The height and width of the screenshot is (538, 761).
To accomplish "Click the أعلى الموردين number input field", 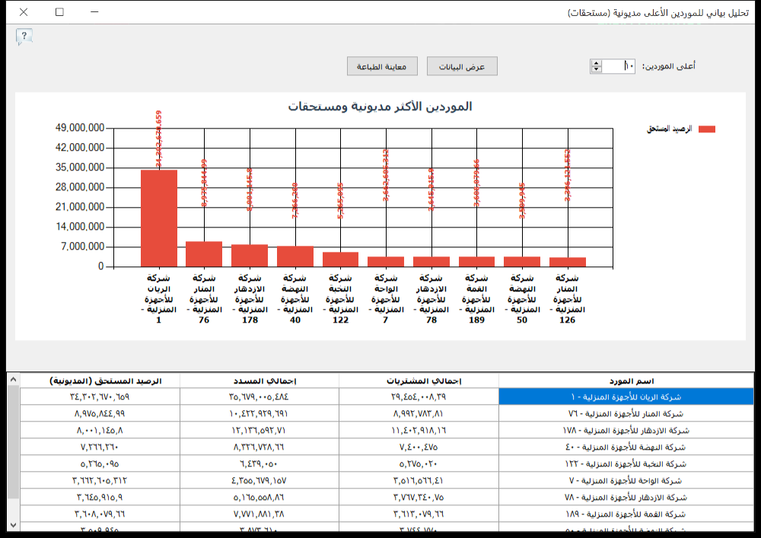I will pyautogui.click(x=618, y=66).
